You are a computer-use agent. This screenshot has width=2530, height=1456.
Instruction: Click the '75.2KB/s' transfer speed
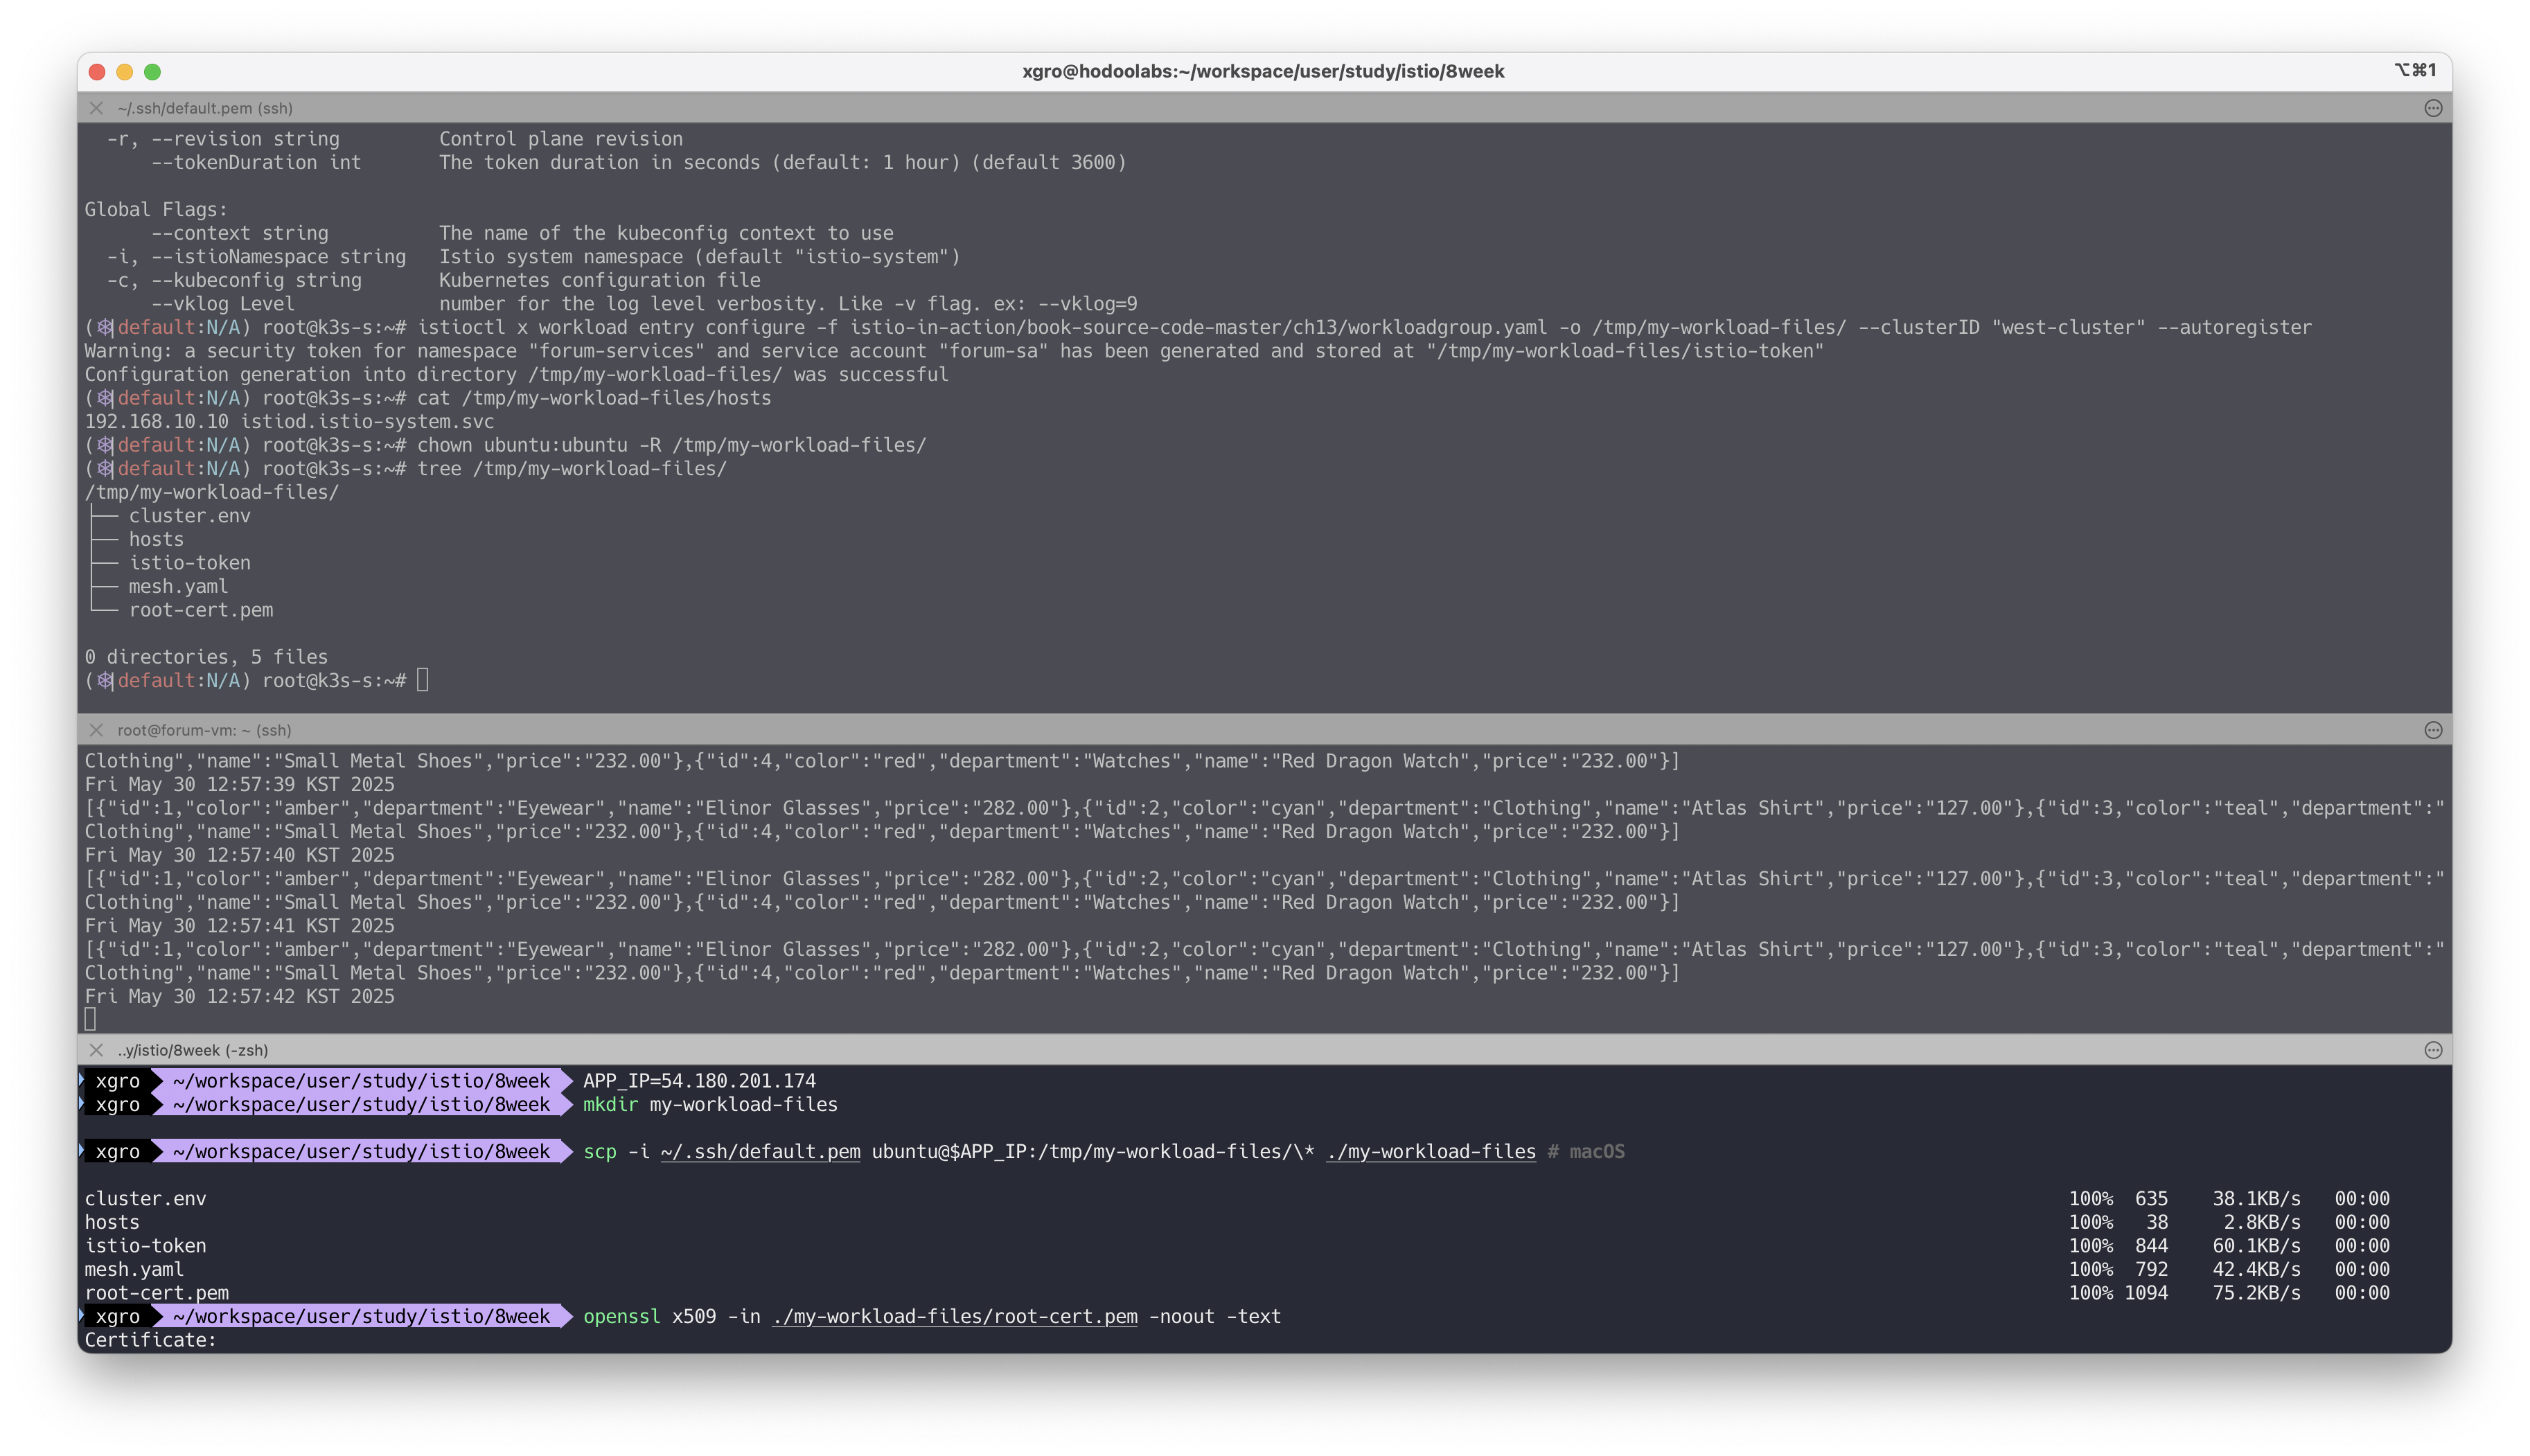tap(2257, 1293)
